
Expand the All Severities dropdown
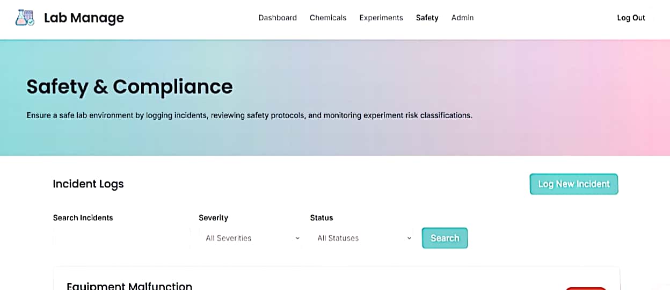250,238
